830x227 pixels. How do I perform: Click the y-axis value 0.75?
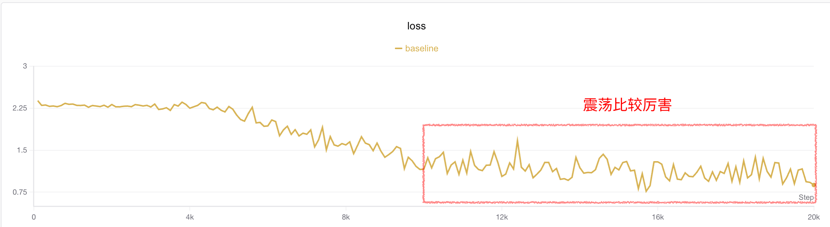pyautogui.click(x=20, y=192)
